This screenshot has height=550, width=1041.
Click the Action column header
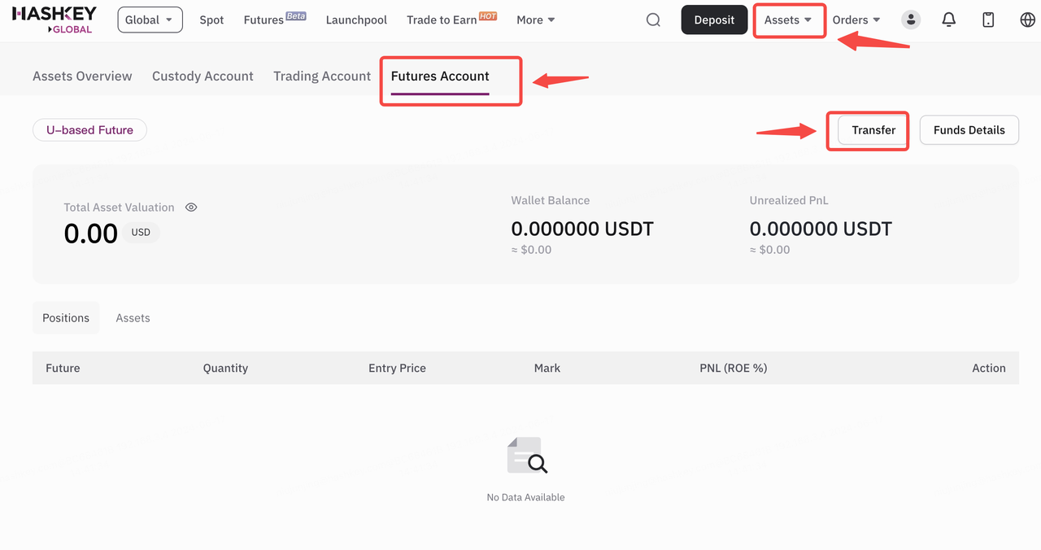[x=989, y=368]
